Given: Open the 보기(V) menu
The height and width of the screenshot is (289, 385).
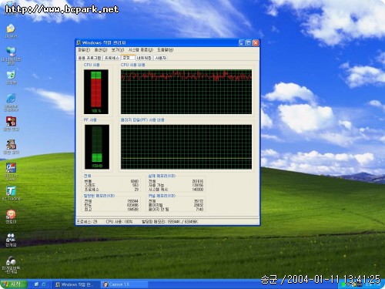Looking at the screenshot, I should pos(118,50).
